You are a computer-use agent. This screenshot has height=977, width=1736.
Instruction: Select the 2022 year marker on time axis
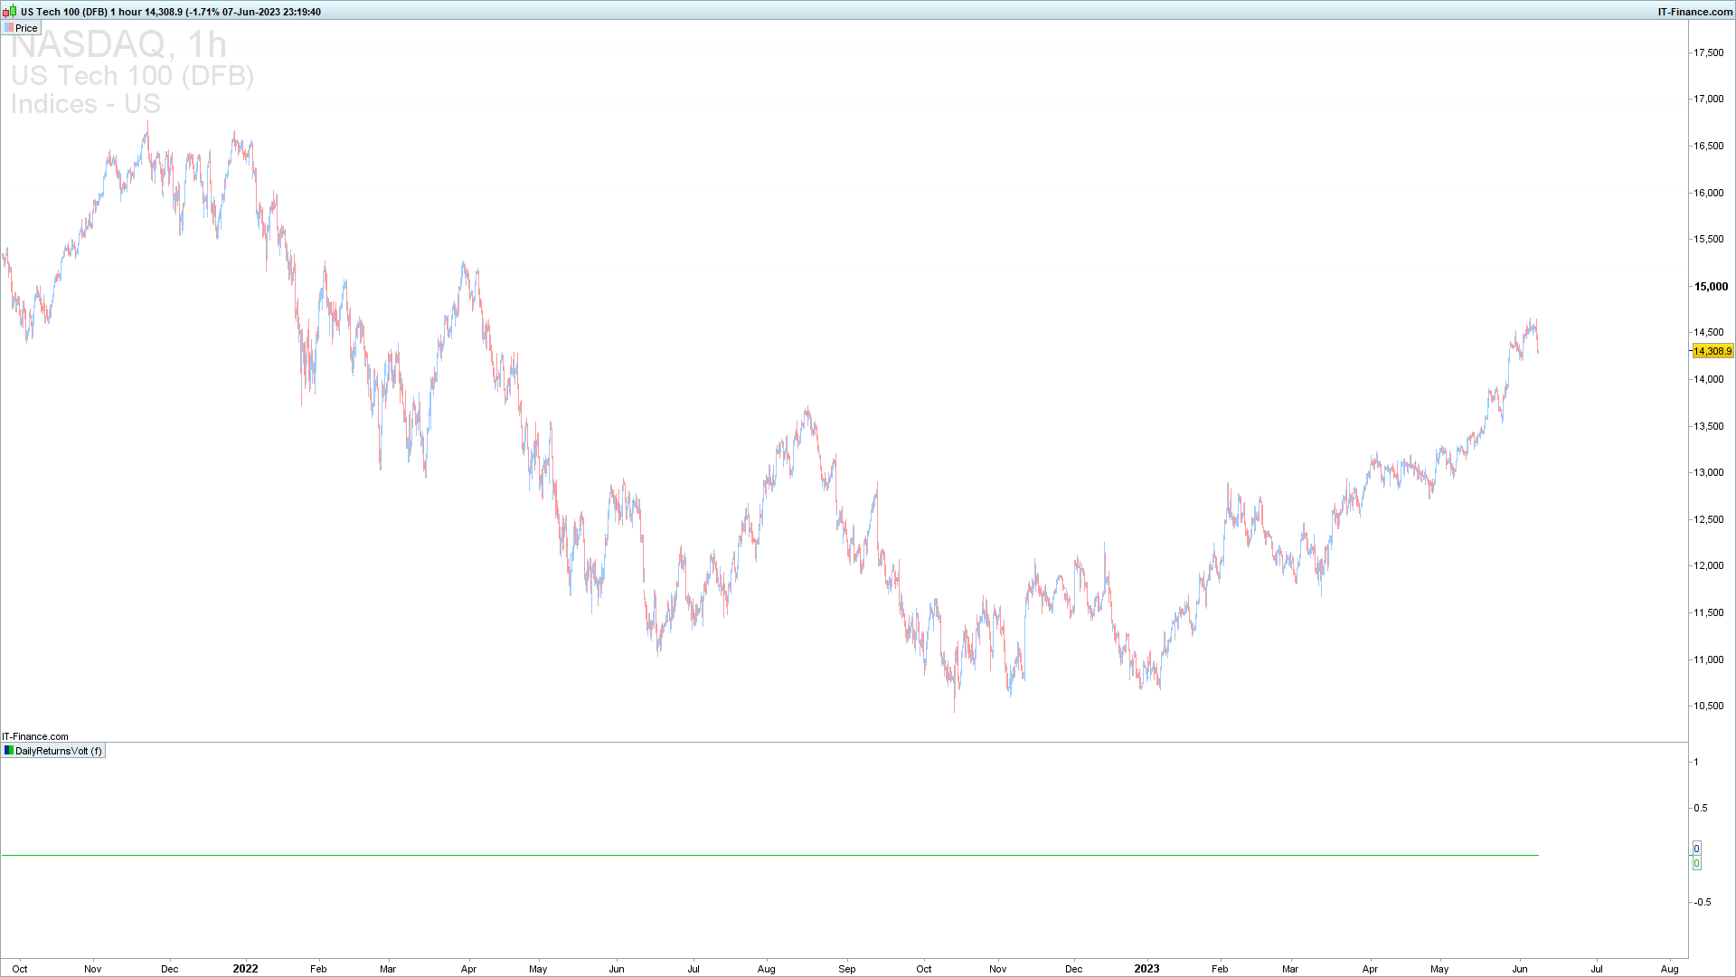pos(245,968)
